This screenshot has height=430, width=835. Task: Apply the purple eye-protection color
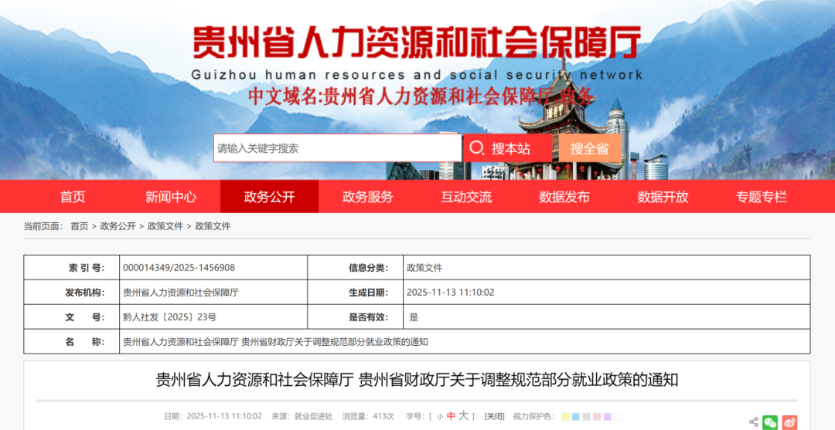[608, 417]
